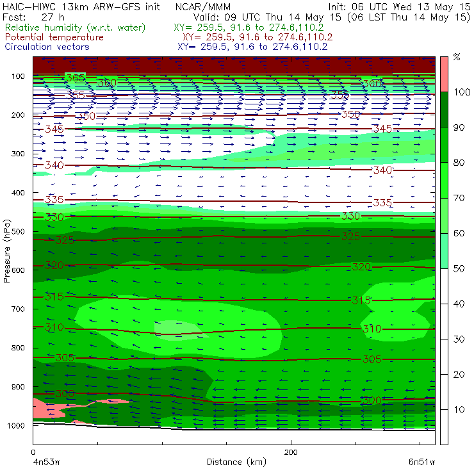The height and width of the screenshot is (474, 474).
Task: Click the '500' pressure axis tick label
Action: (x=18, y=232)
